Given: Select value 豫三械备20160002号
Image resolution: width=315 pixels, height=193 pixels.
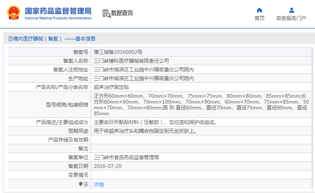Looking at the screenshot, I should pyautogui.click(x=118, y=52).
